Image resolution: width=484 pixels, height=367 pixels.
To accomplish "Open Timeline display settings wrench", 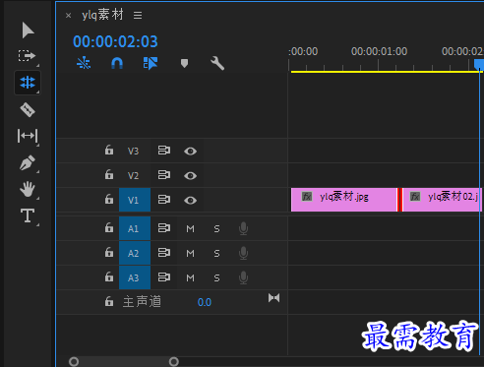I will [x=217, y=63].
